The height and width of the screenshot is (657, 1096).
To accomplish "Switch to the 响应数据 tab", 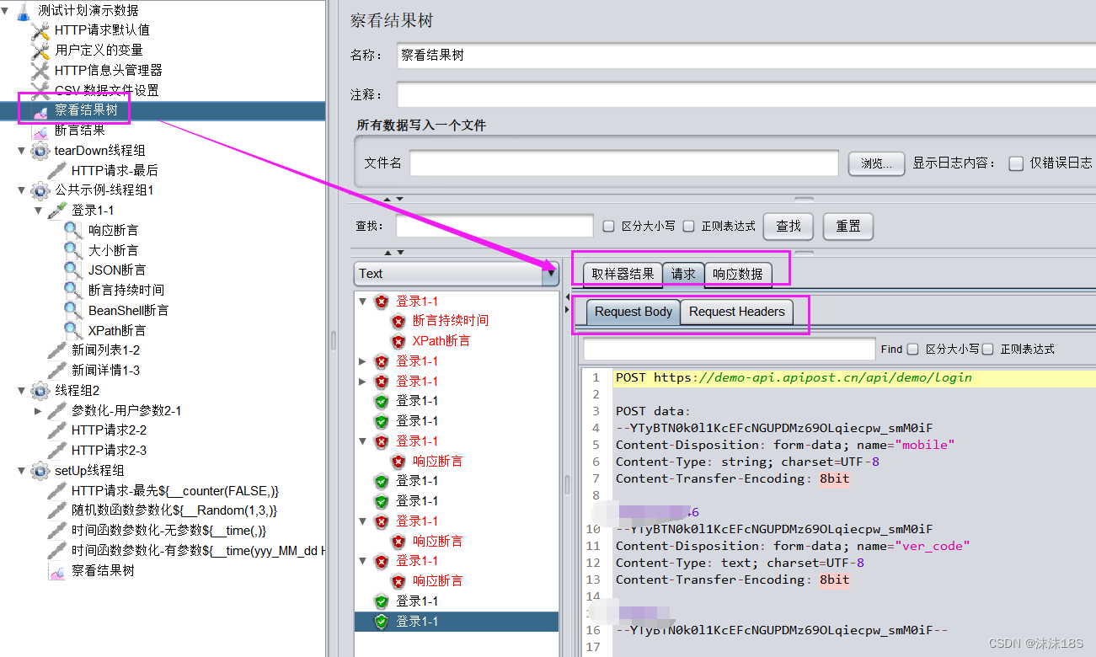I will (x=738, y=274).
